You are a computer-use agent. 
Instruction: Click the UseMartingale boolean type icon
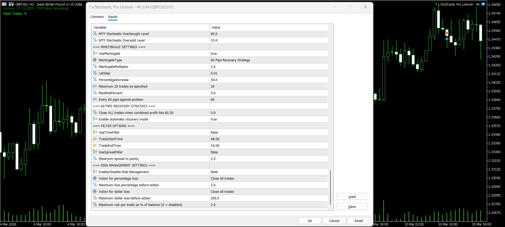(95, 53)
